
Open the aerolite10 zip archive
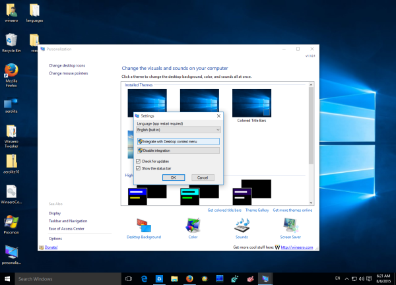(x=11, y=164)
